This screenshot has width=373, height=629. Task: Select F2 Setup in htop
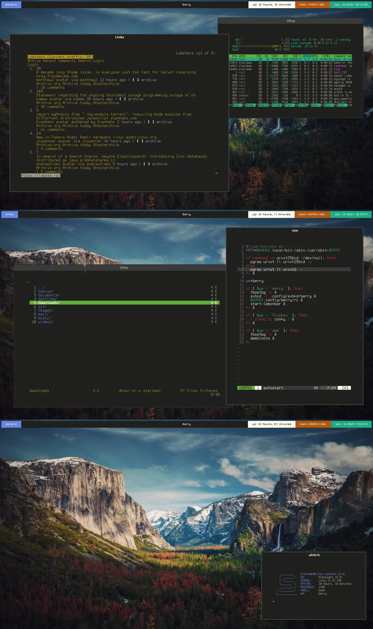pyautogui.click(x=248, y=105)
